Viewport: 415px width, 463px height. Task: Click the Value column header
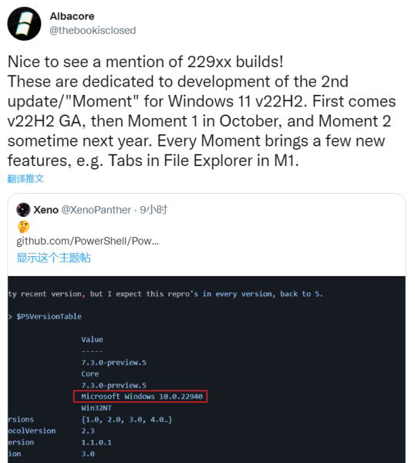pos(92,340)
